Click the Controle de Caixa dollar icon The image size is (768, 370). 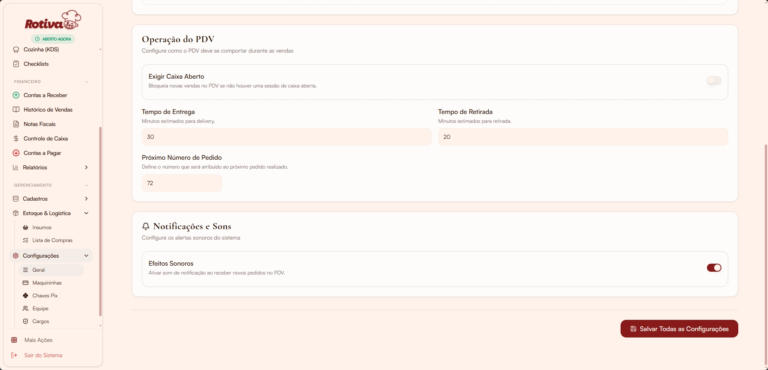16,138
